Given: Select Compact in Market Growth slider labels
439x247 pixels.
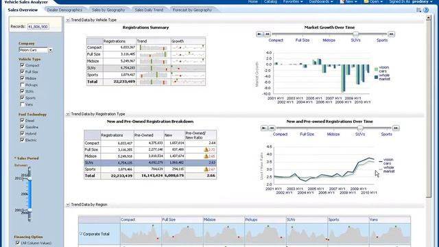Looking at the screenshot, I should tap(276, 40).
